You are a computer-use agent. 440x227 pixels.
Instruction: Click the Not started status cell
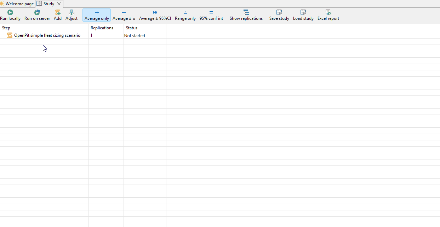135,36
